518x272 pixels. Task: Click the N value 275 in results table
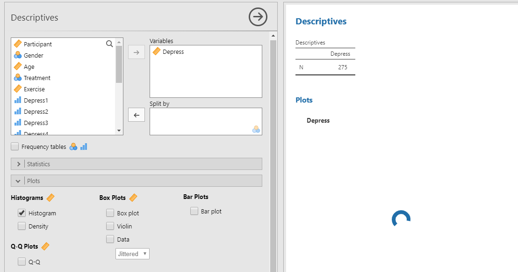(343, 67)
